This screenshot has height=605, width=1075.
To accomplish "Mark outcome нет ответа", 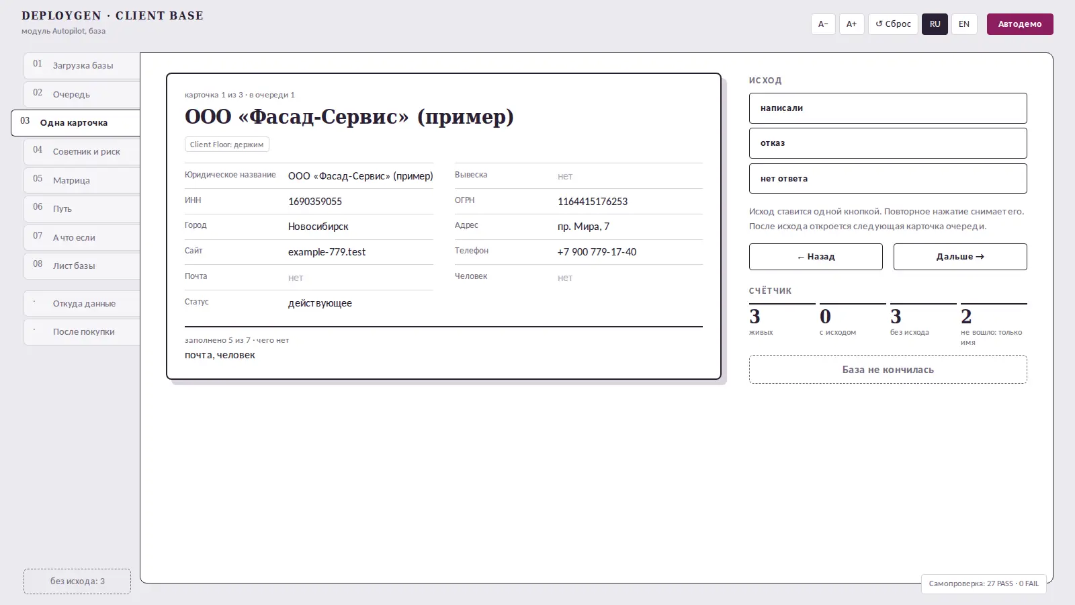I will point(888,179).
